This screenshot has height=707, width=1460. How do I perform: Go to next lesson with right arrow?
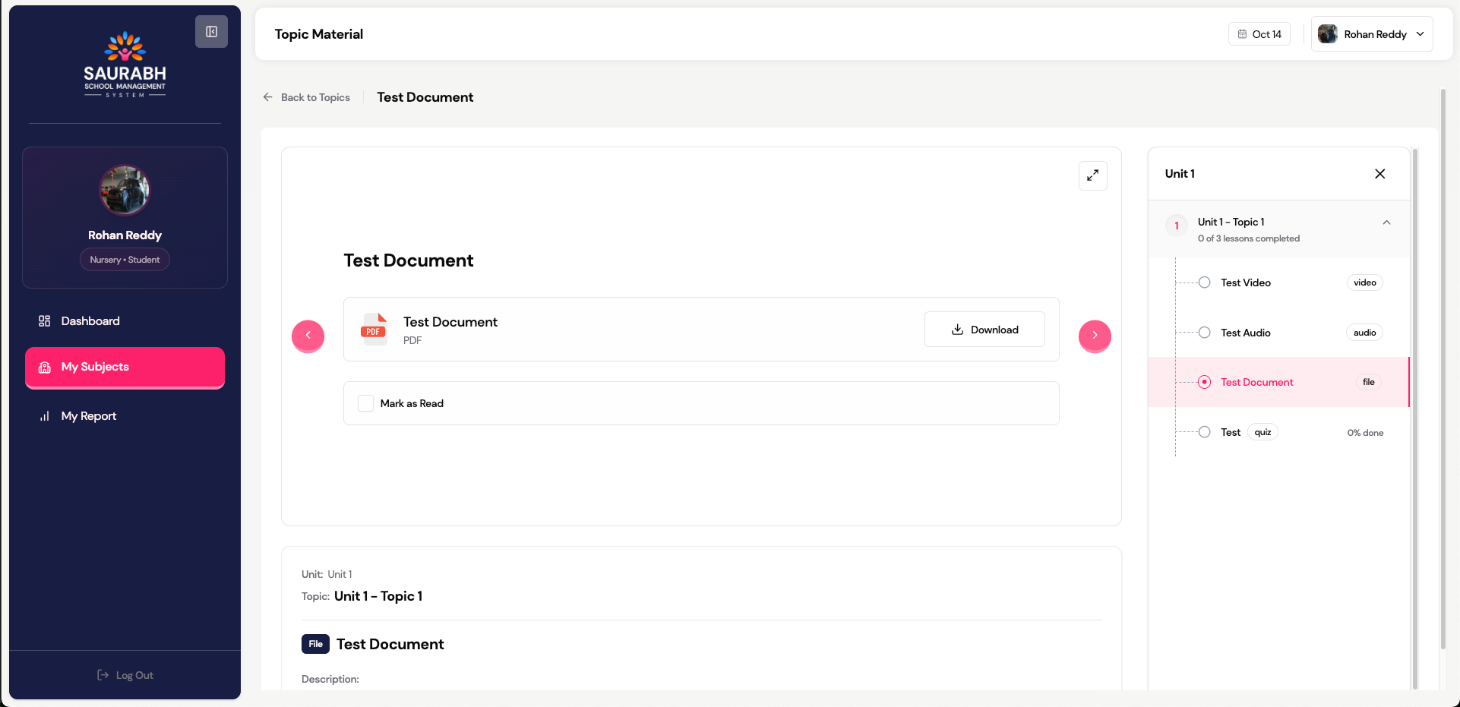click(1094, 336)
